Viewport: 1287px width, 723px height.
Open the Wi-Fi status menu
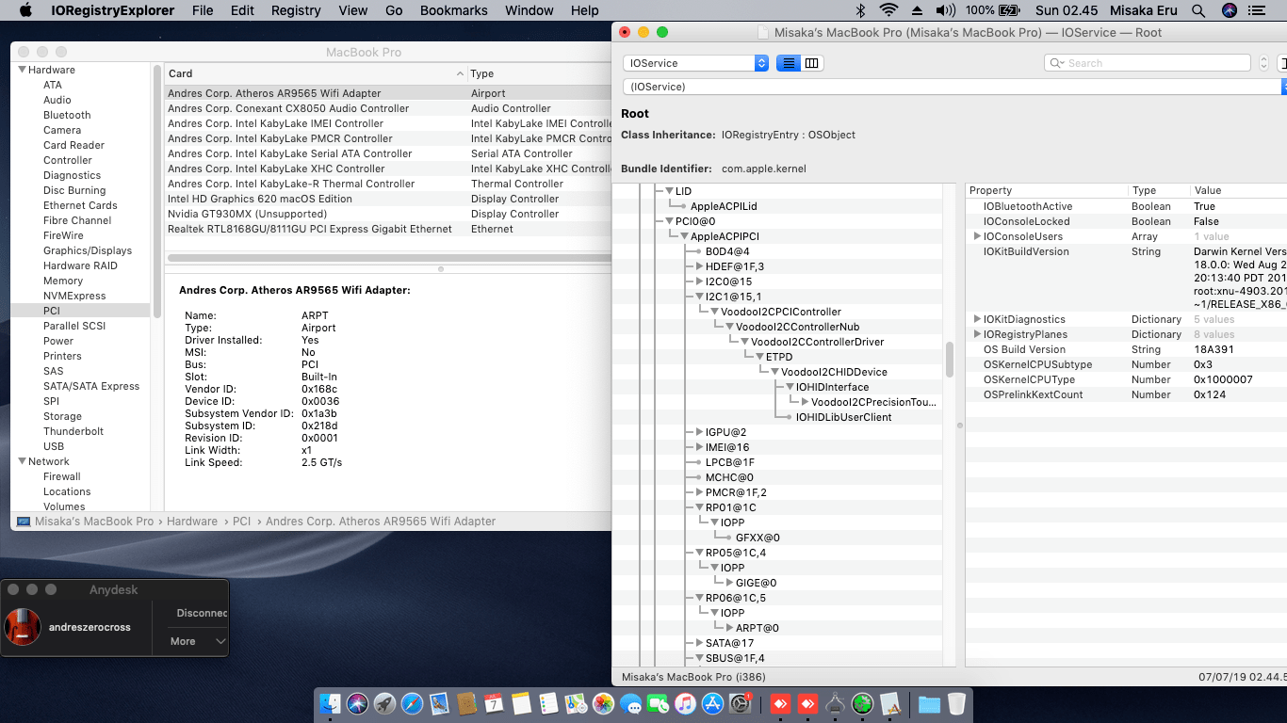[x=888, y=10]
